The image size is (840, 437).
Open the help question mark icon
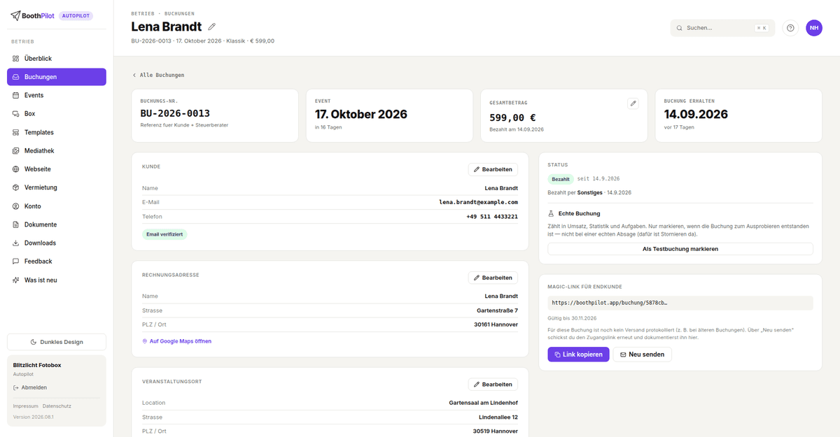[x=790, y=28]
